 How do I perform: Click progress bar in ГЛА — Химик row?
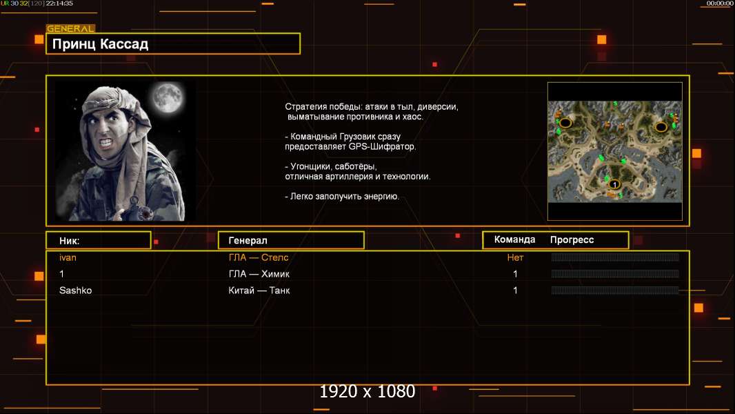coord(615,273)
